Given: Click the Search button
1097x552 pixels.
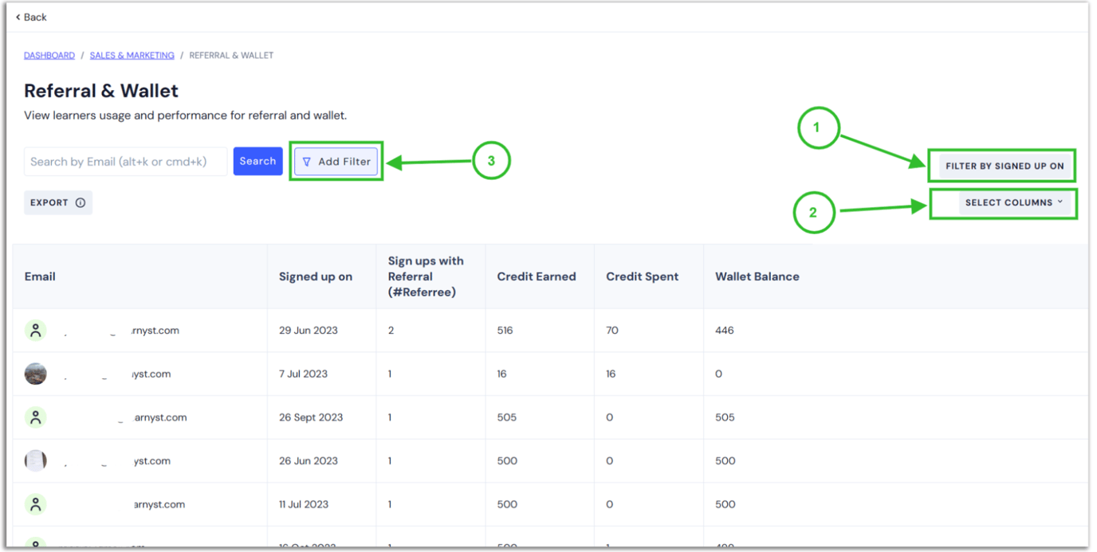Looking at the screenshot, I should coord(258,161).
